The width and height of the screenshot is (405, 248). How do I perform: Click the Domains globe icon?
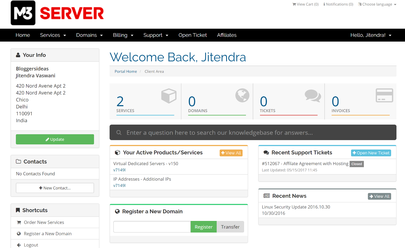click(x=242, y=95)
